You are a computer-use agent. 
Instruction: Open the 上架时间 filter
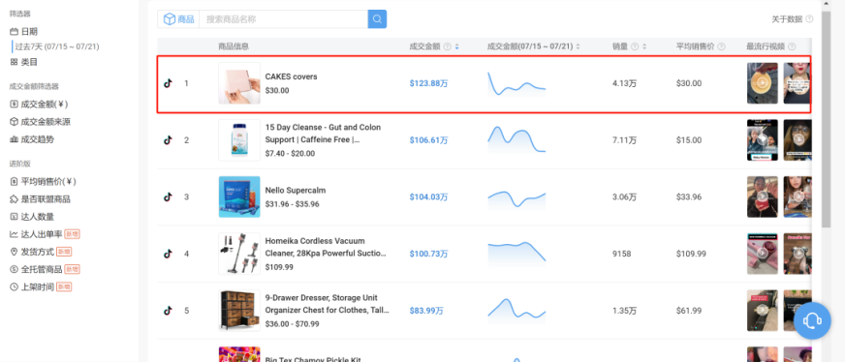point(41,287)
